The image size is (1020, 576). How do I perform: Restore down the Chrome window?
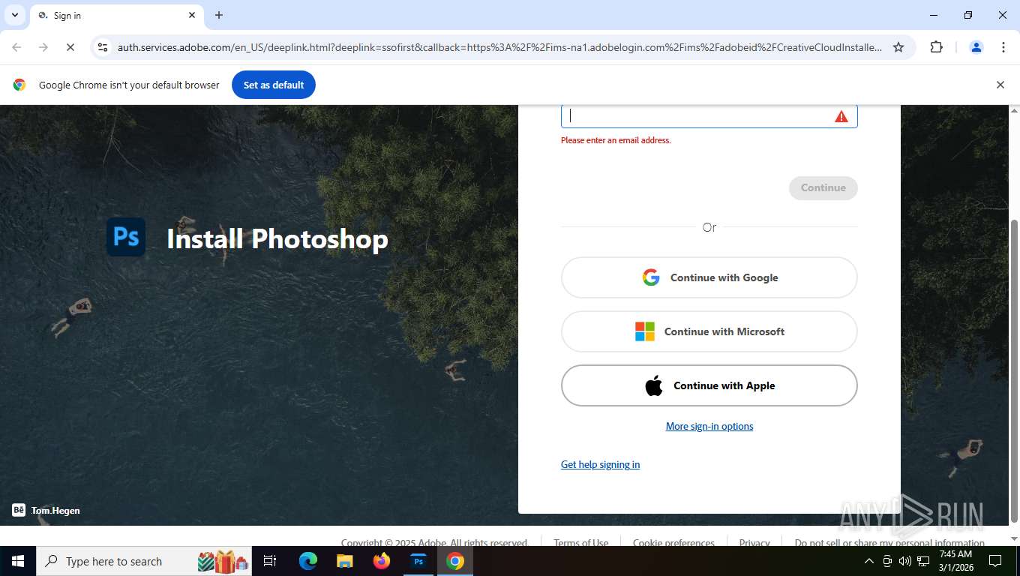tap(968, 15)
